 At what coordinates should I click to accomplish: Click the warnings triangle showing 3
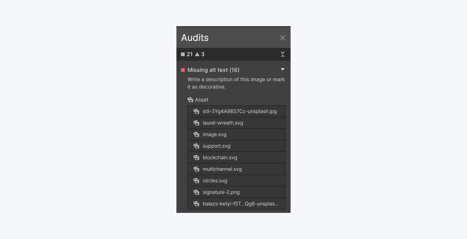coord(197,54)
